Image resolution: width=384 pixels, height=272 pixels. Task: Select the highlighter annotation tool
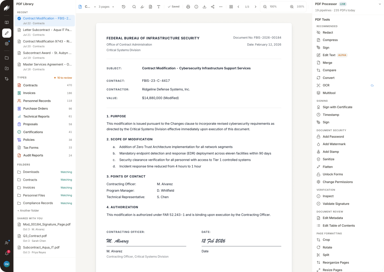point(142,7)
